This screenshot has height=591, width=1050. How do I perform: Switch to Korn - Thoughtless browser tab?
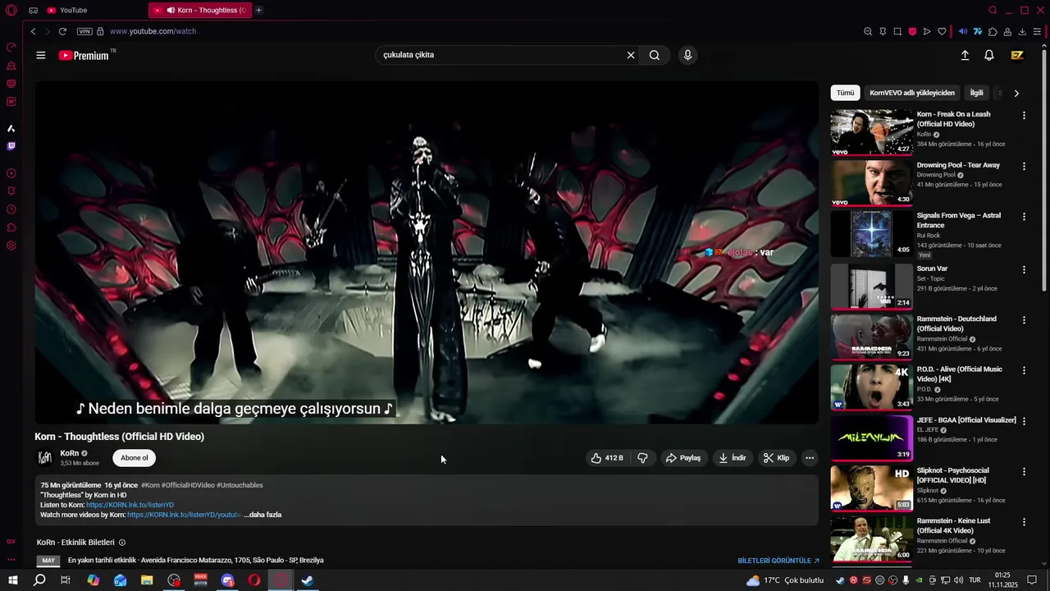tap(201, 10)
